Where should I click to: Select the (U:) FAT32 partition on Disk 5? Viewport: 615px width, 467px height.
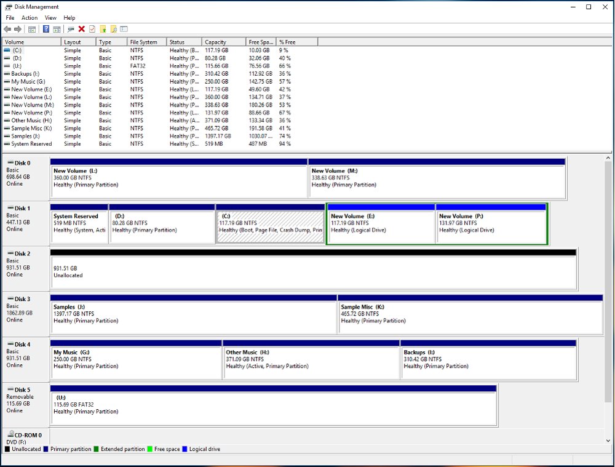274,405
